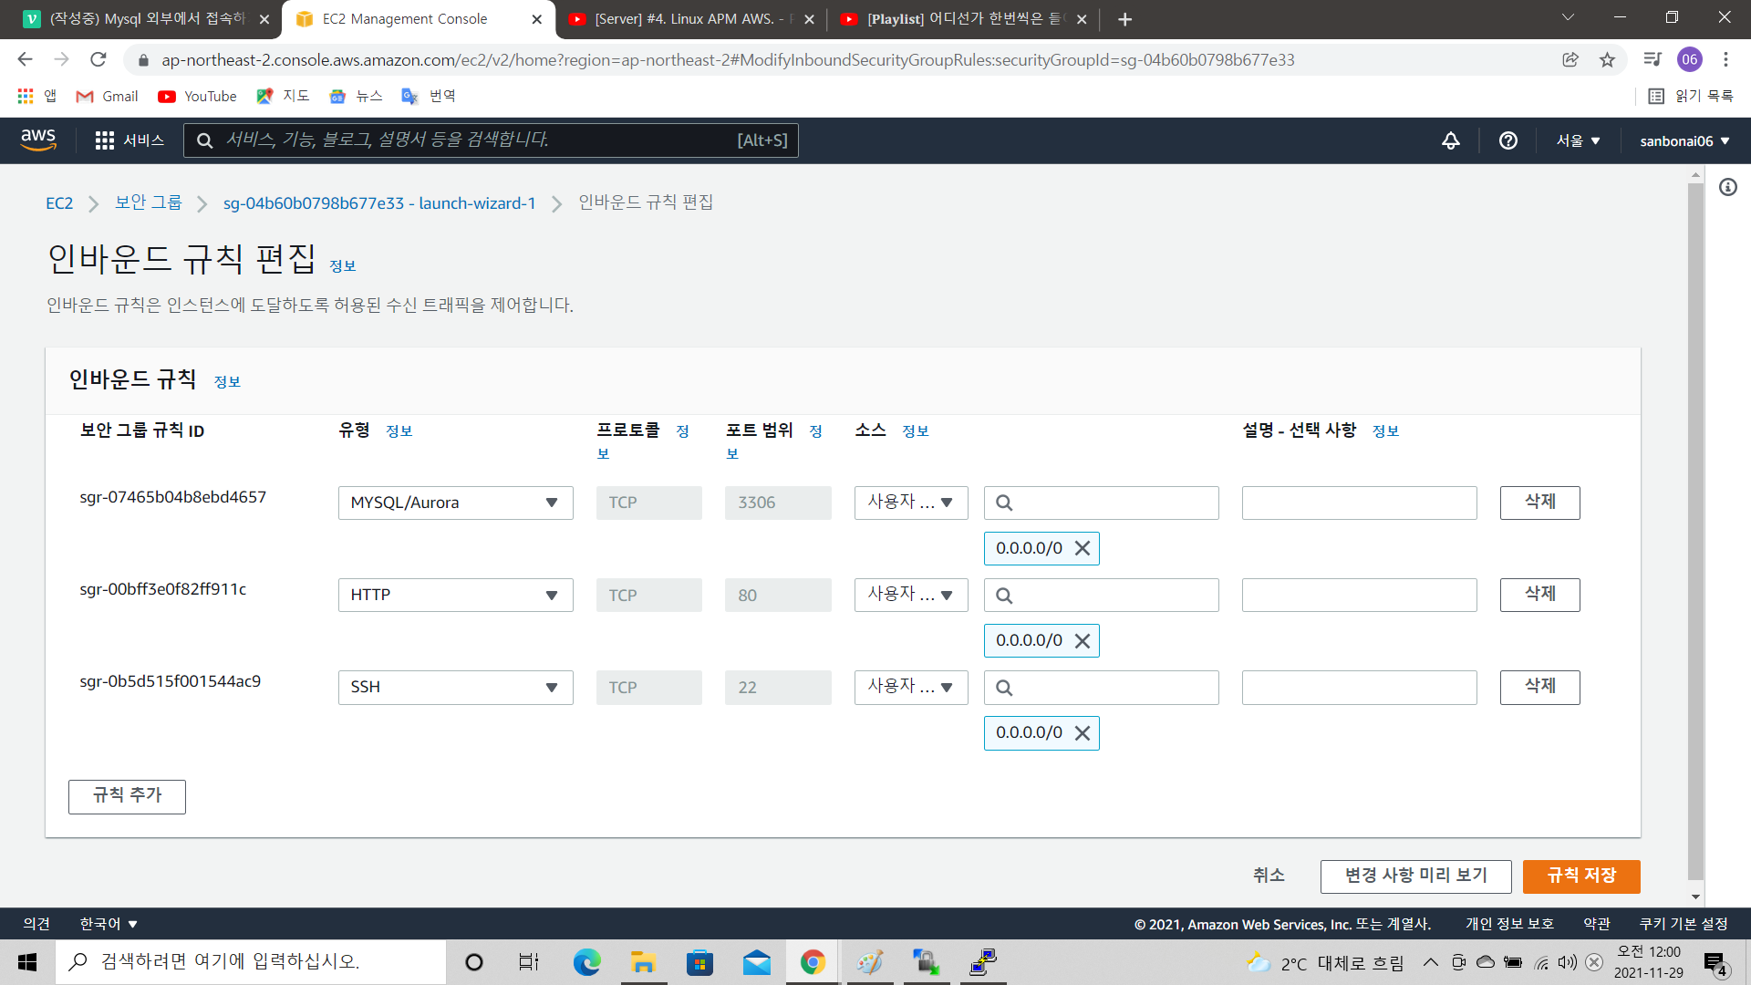The image size is (1751, 985).
Task: Click the description field for the HTTP rule
Action: point(1359,595)
